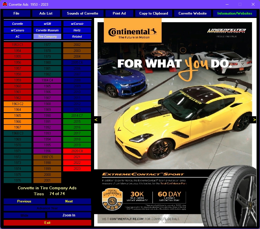Click the '74 of 74' counter text
Screen dimensions: 260x229
tap(57, 194)
